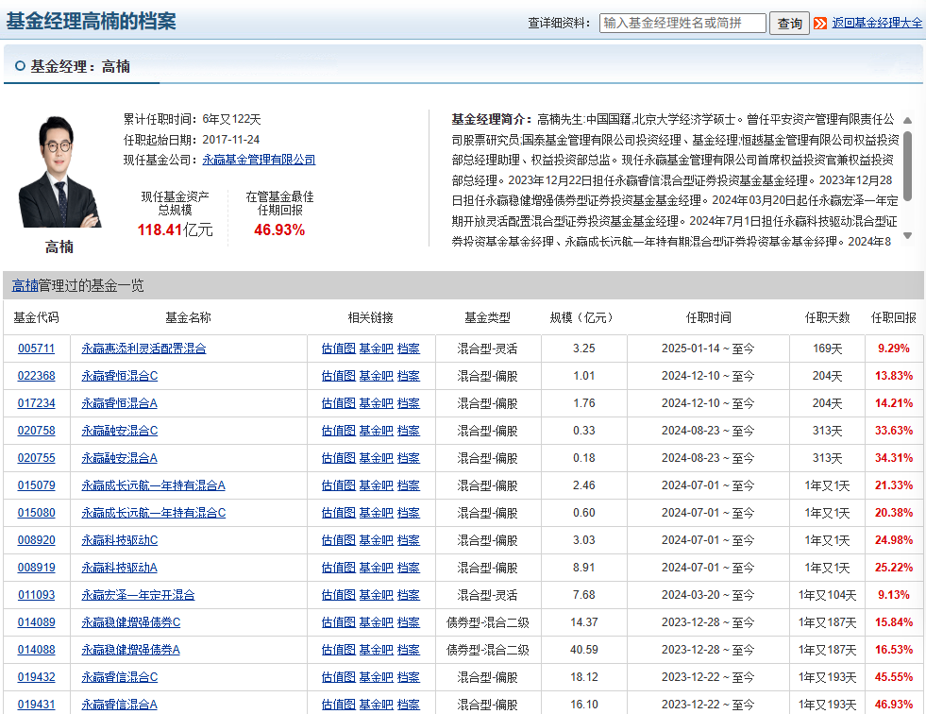The image size is (926, 714).
Task: Open fund code 005711
Action: [x=36, y=348]
